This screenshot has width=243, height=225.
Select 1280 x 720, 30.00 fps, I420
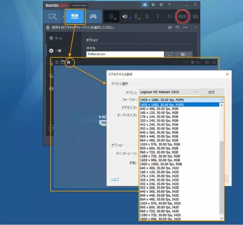(x=179, y=215)
